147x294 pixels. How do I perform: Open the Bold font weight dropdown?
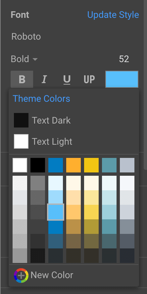(24, 59)
